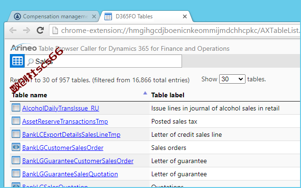Open the AlcoholDailyTransIssue_RU table link
The image size is (301, 188).
(61, 108)
